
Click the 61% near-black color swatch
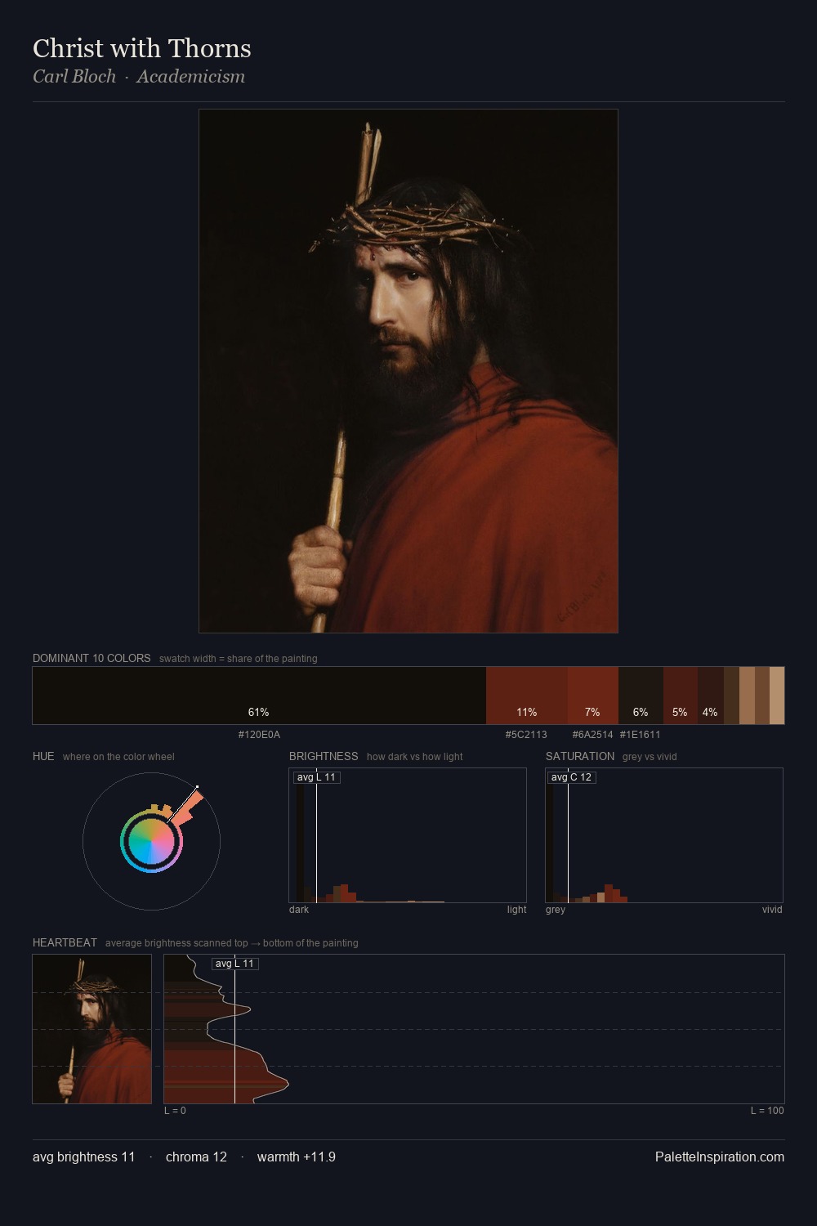click(x=259, y=696)
